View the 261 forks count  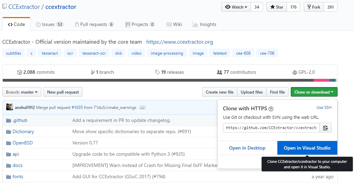[330, 7]
